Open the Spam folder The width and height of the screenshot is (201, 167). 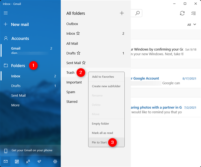click(71, 92)
